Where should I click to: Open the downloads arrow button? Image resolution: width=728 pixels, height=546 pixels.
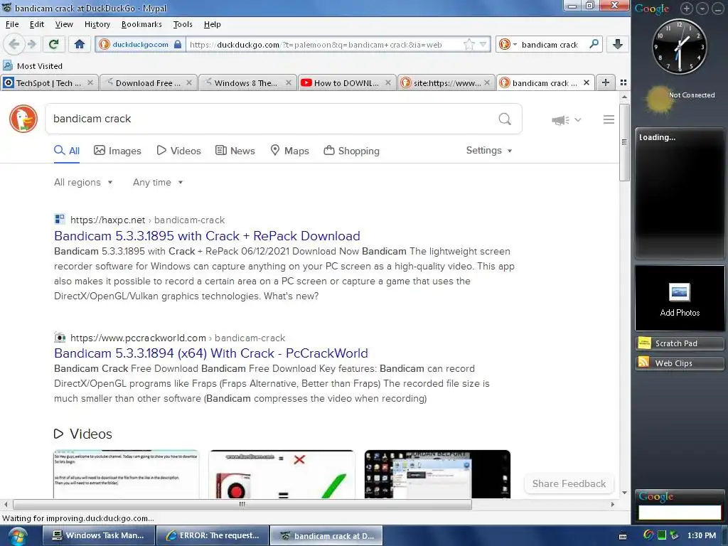point(618,44)
